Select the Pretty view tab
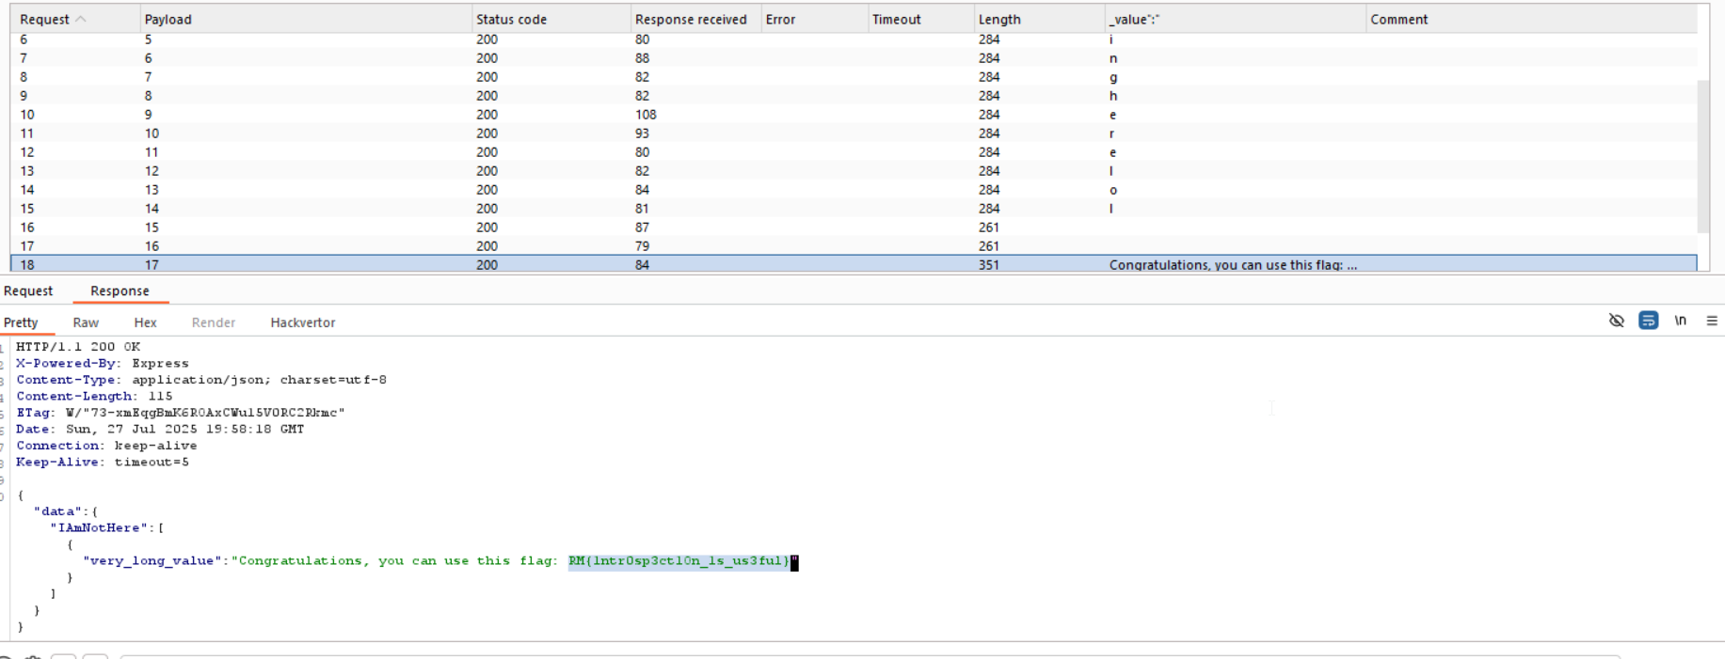 coord(21,322)
